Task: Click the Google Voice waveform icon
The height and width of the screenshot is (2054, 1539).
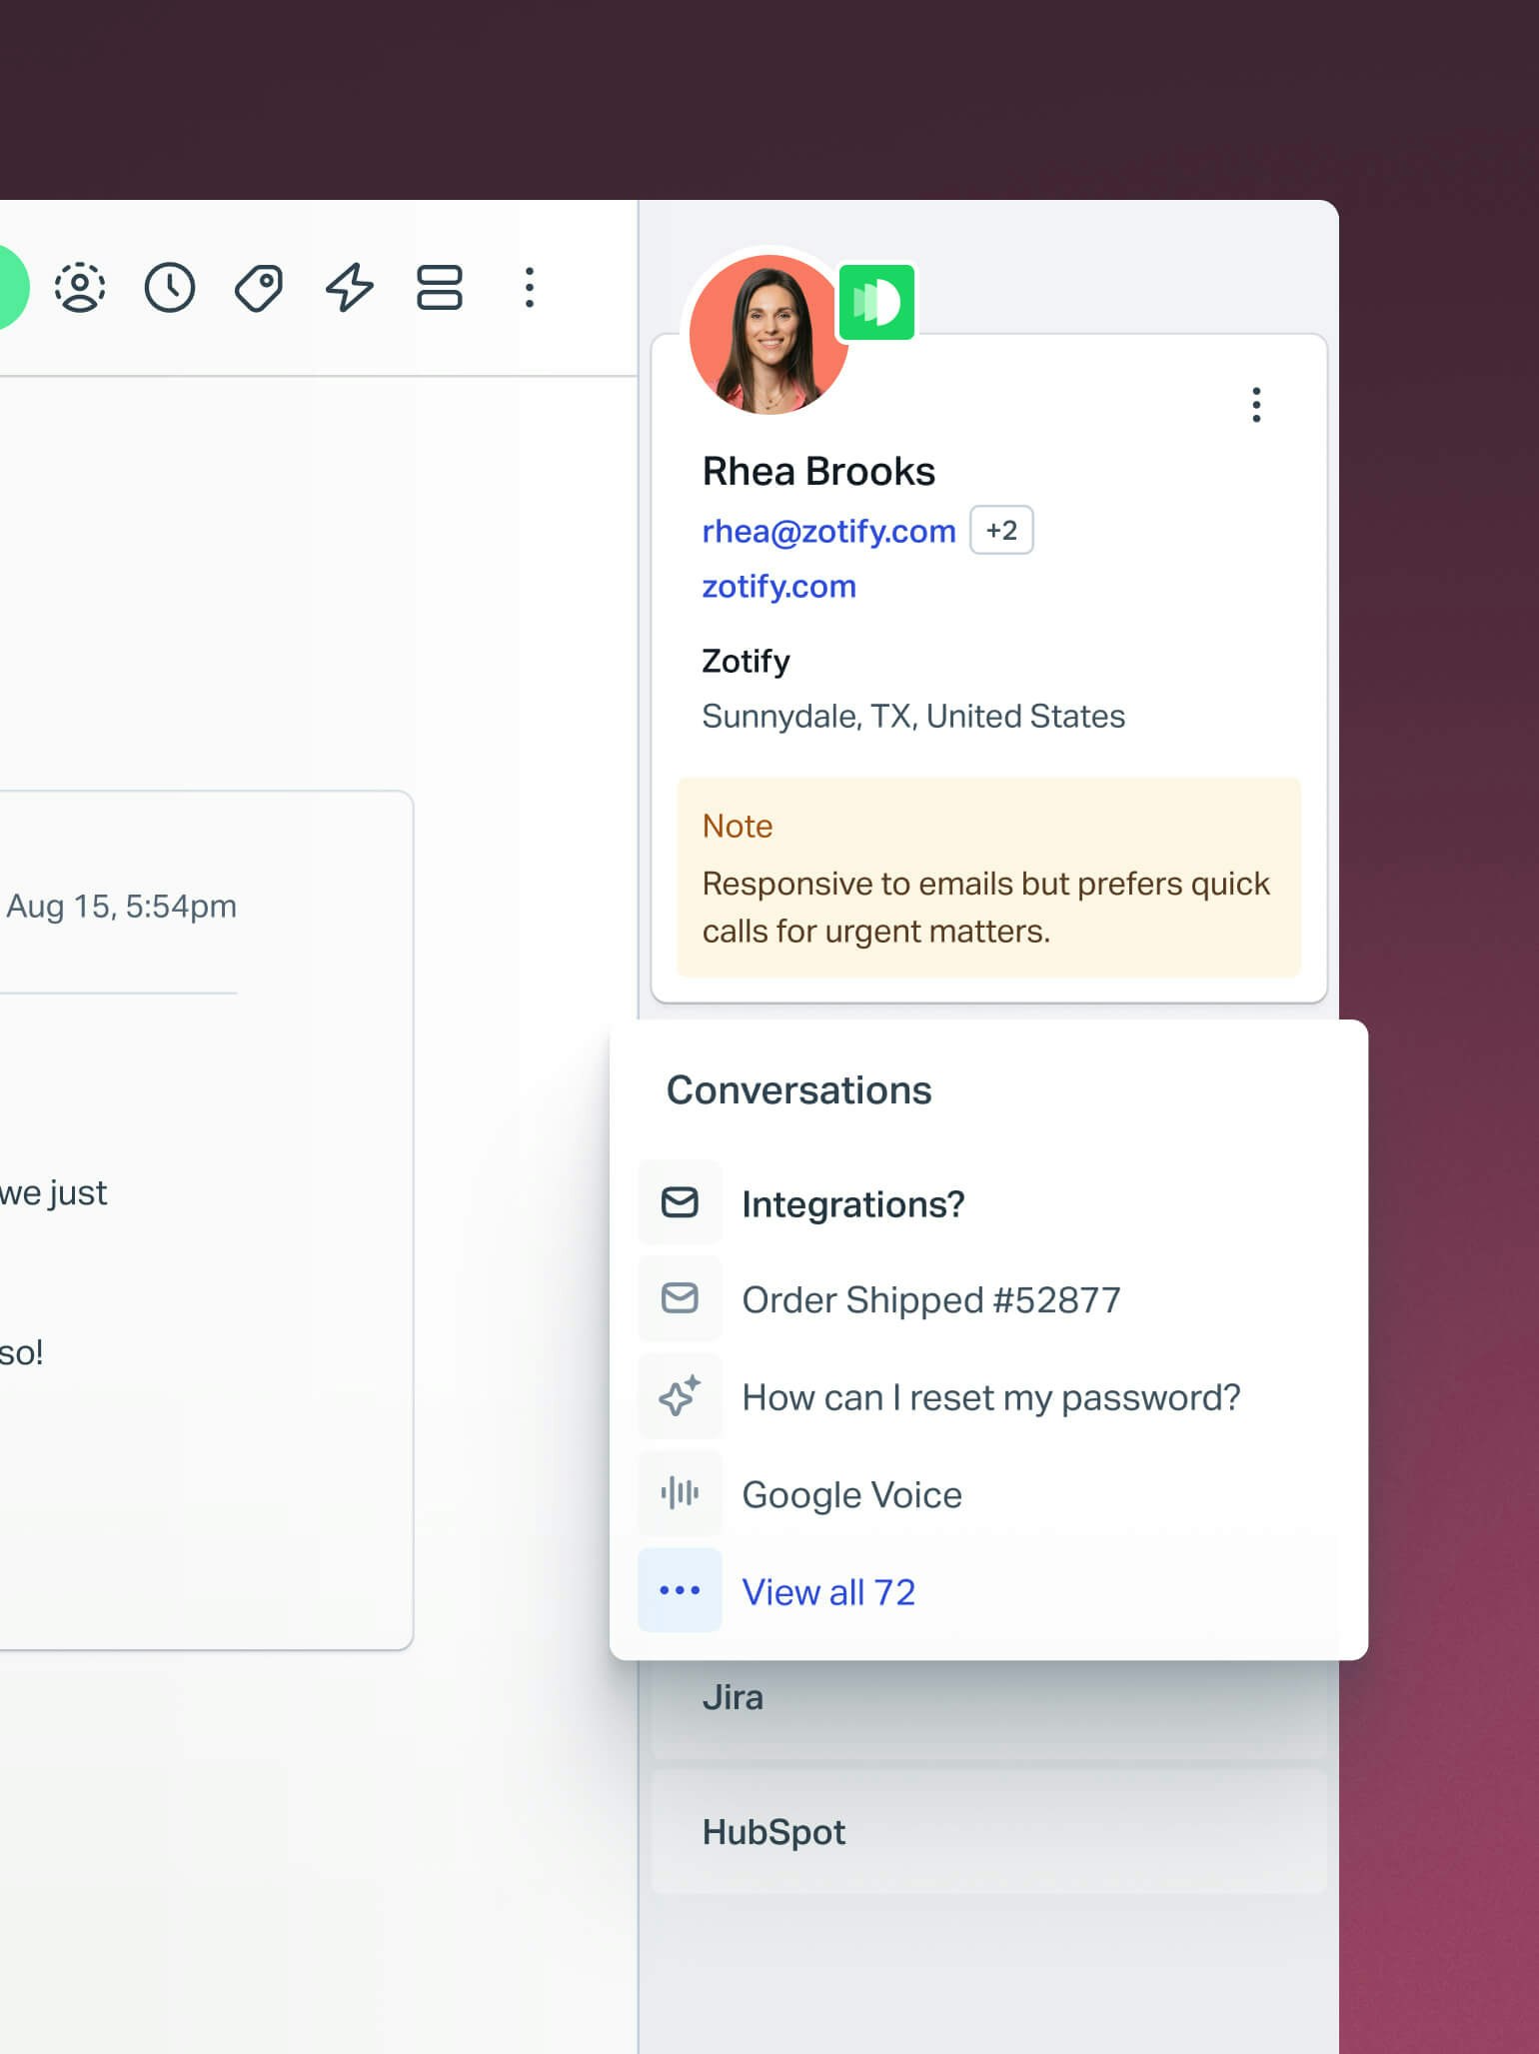Action: pos(680,1493)
